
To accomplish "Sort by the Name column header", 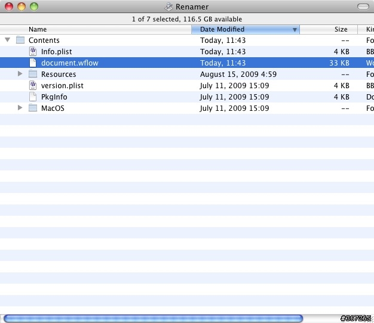I will click(x=96, y=29).
